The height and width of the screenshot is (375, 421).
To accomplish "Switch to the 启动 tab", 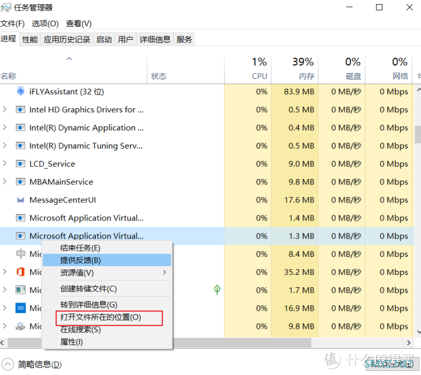I will [104, 39].
